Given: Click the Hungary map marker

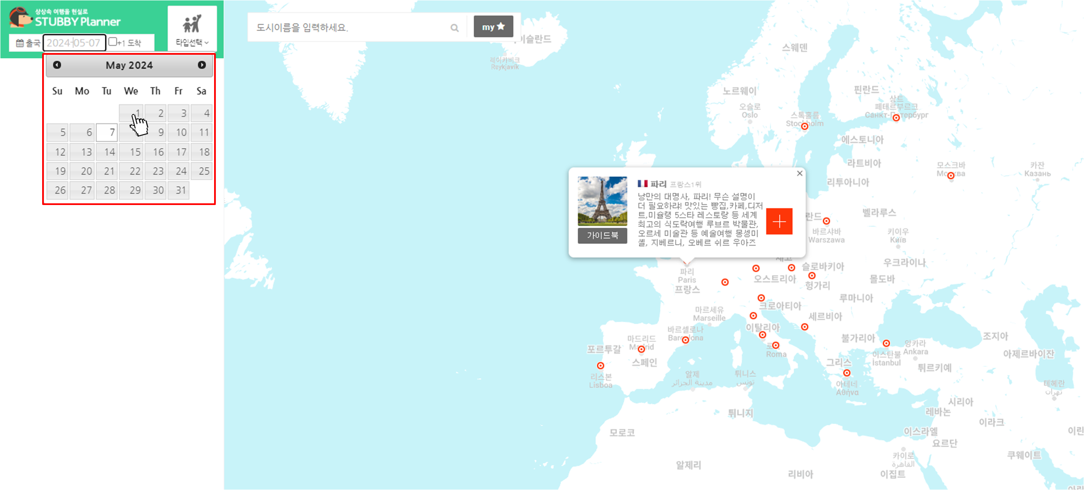Looking at the screenshot, I should 812,276.
